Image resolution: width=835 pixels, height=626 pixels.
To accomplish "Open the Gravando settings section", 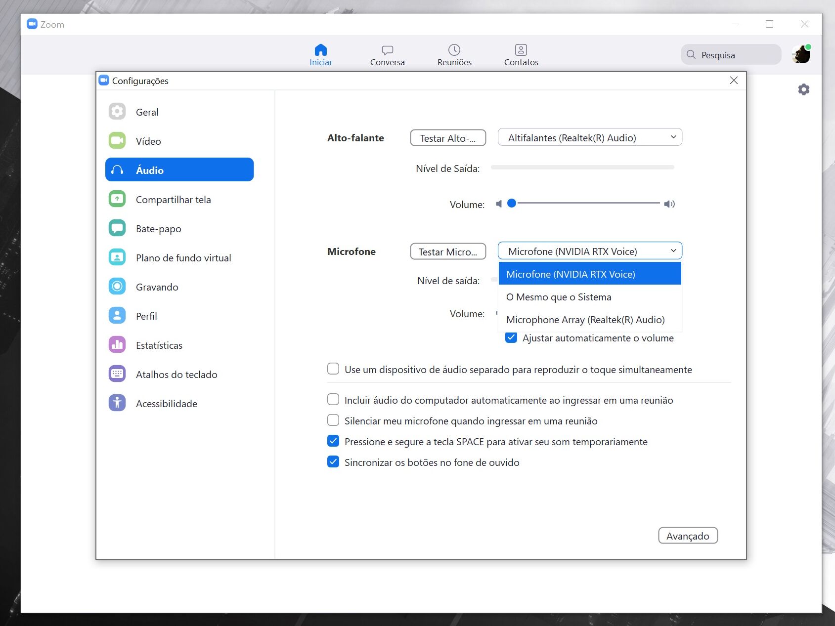I will (179, 287).
